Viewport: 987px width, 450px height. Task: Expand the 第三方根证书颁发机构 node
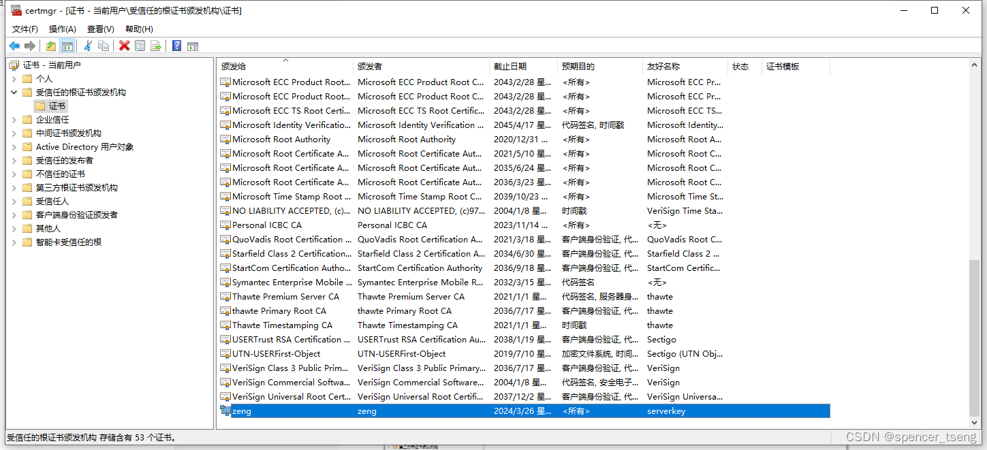[x=14, y=188]
